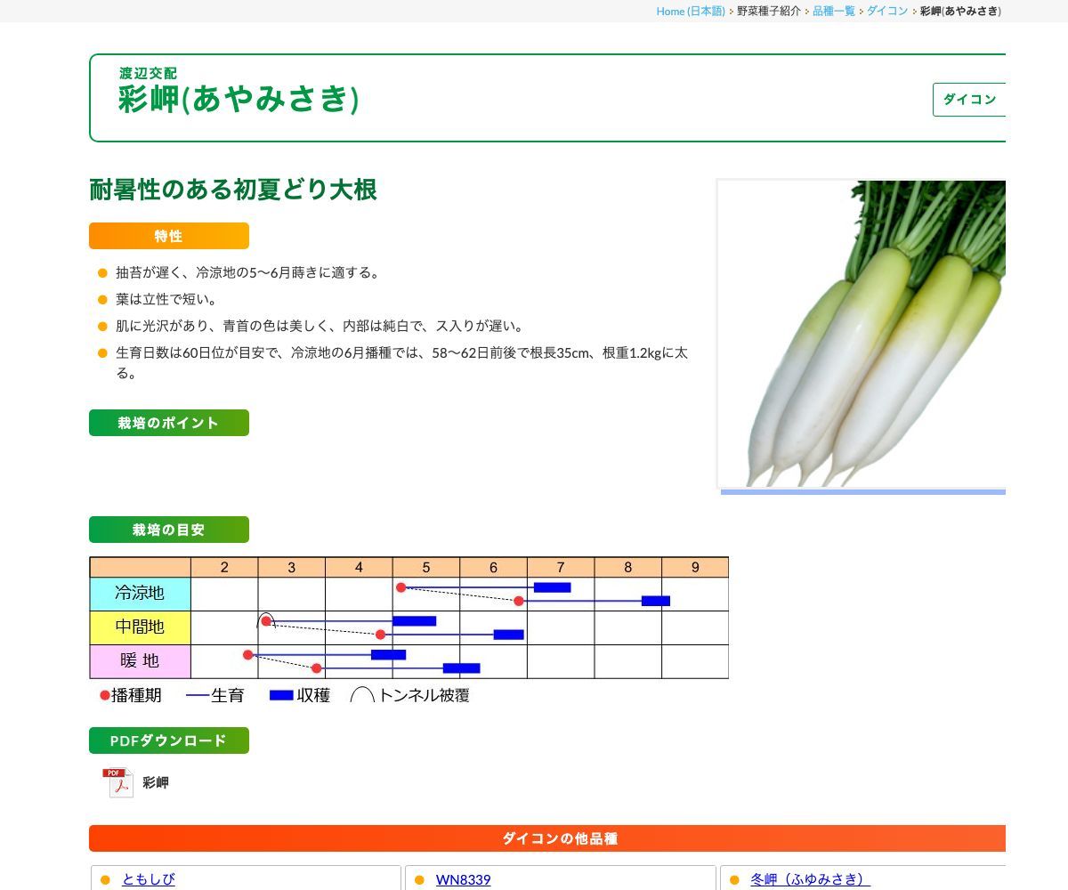Click the 生育 legend line marker
1068x890 pixels.
(x=197, y=695)
